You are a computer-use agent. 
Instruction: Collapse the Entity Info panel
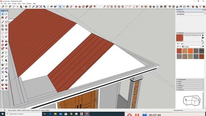point(190,12)
